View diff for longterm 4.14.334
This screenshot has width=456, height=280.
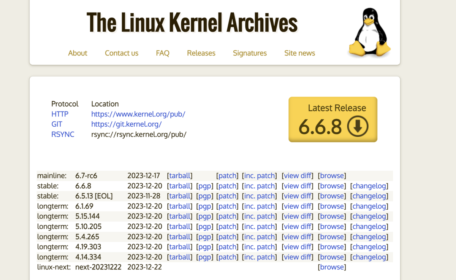point(298,257)
